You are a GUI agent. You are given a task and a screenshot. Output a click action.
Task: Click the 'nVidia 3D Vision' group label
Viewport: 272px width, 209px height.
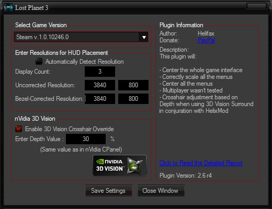tap(35, 119)
